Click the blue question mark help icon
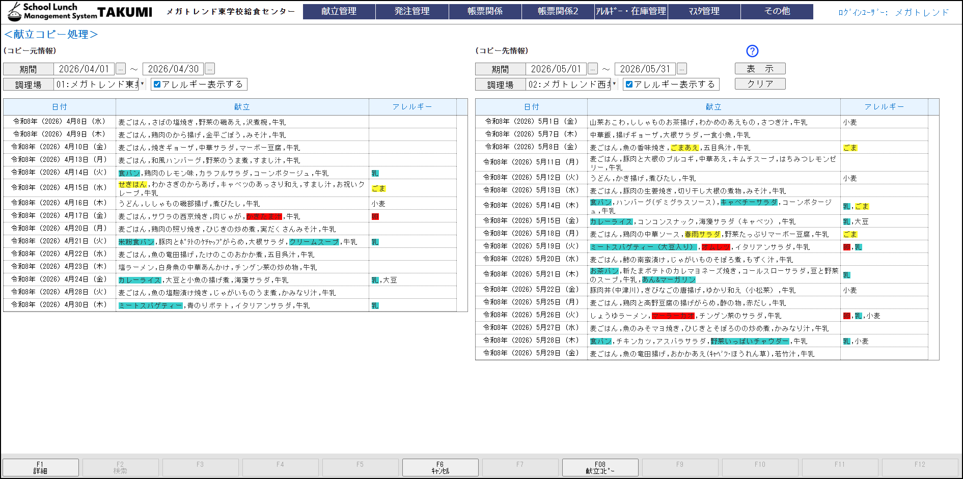 (752, 51)
